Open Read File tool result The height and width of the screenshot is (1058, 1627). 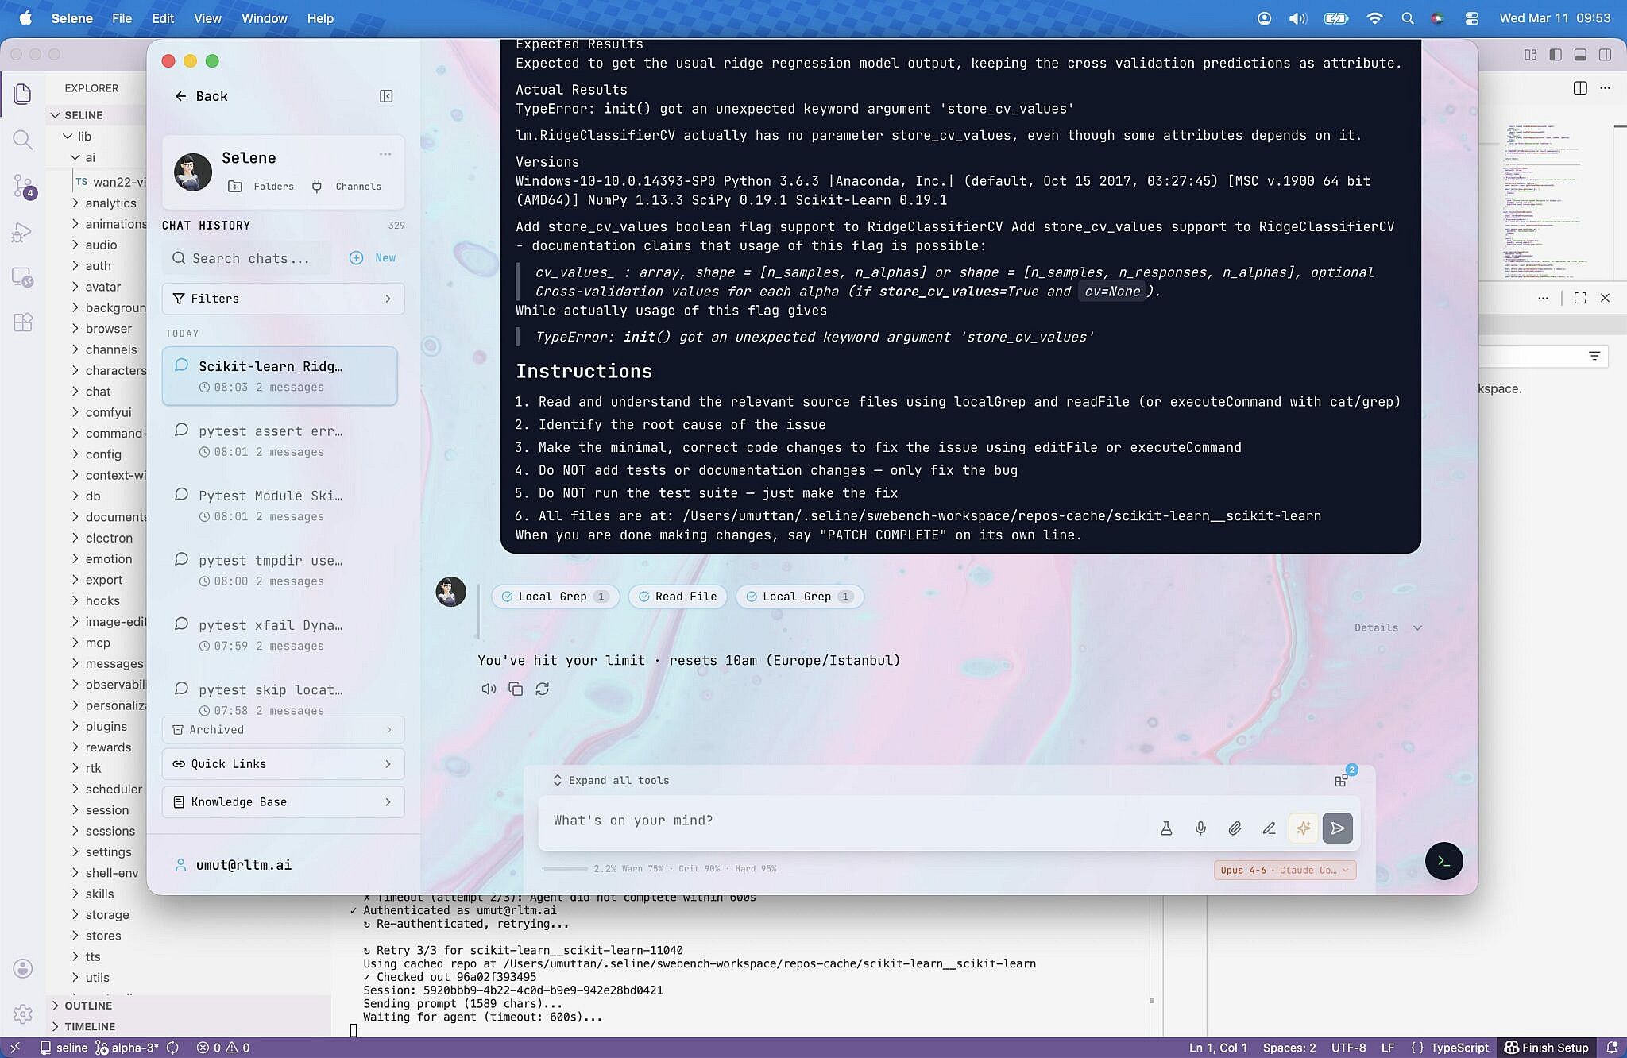point(678,597)
